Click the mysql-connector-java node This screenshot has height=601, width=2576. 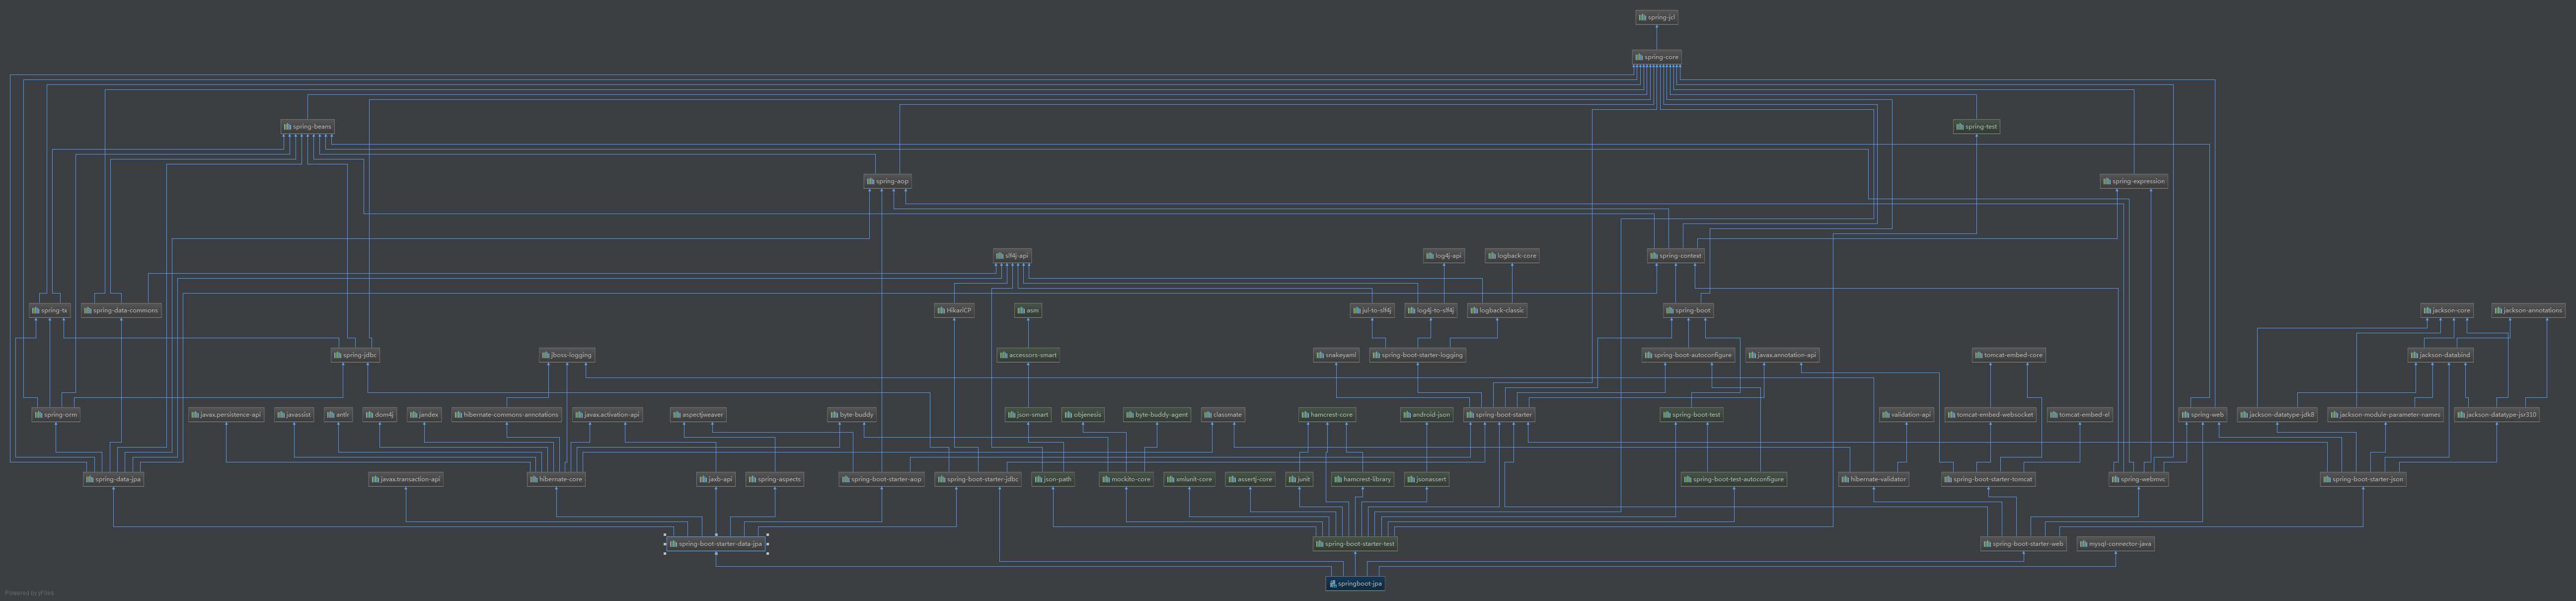point(2115,544)
